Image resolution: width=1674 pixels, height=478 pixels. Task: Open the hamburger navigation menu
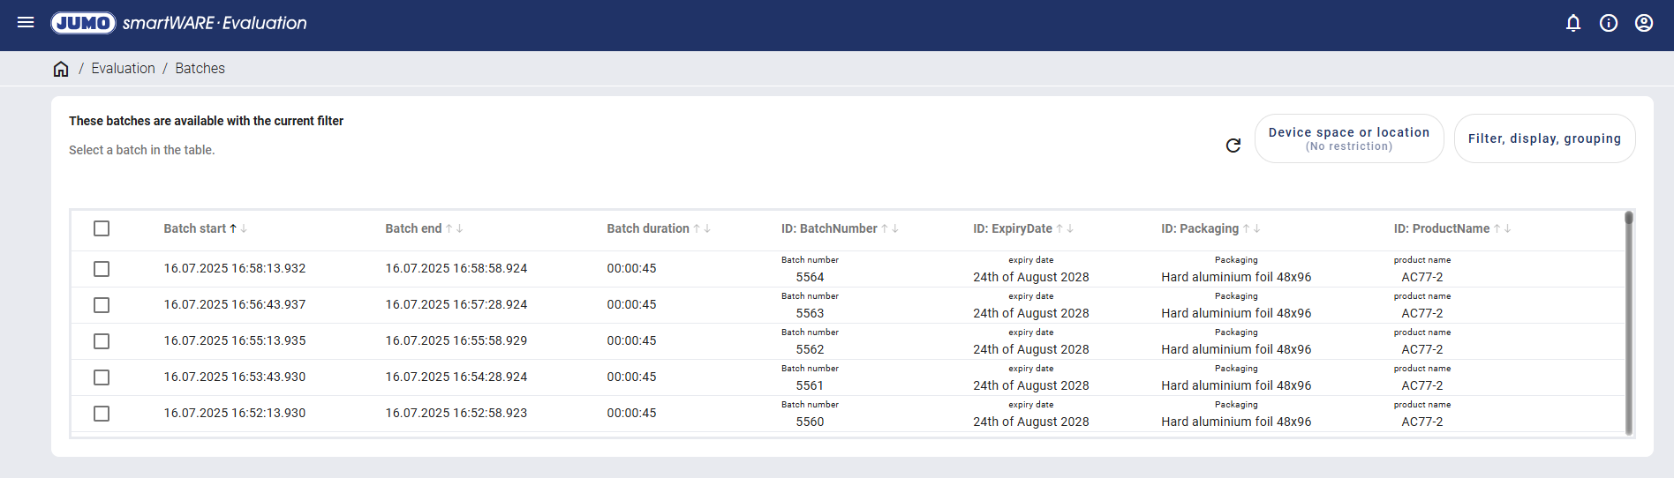click(26, 22)
